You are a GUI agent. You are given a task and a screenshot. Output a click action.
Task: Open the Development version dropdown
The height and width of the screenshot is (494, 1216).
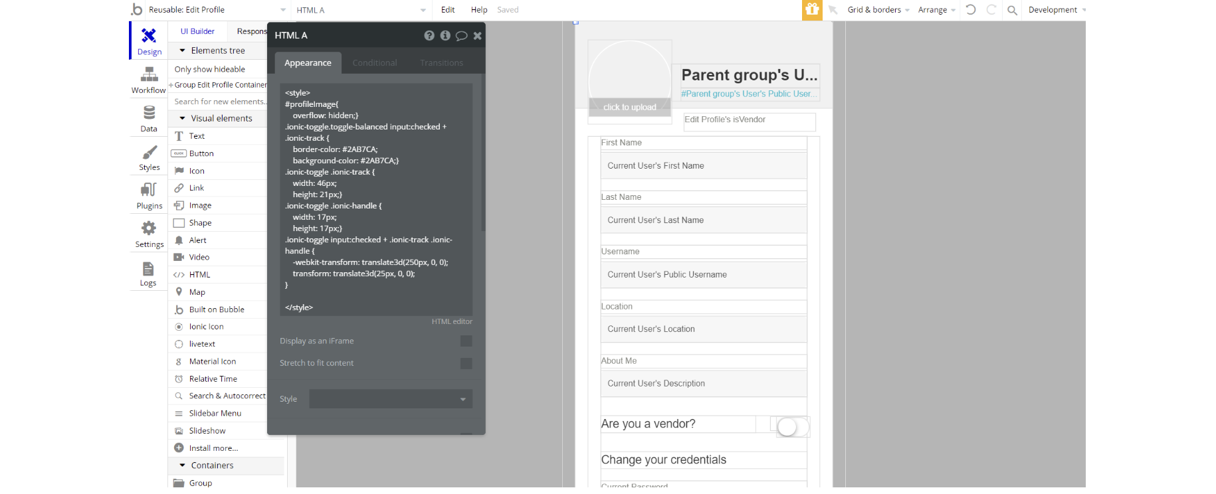(x=1057, y=10)
